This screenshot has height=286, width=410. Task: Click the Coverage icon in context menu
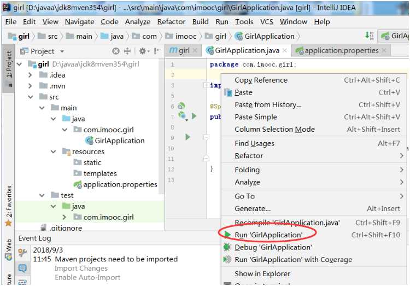pos(227,259)
